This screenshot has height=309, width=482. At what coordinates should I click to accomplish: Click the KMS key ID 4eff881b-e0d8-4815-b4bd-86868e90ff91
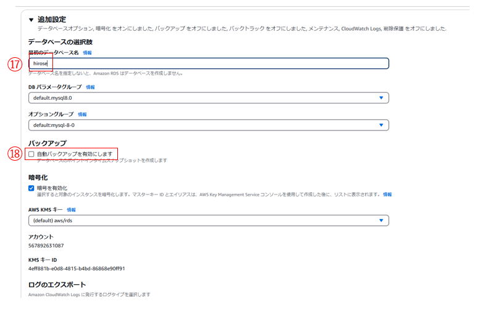(x=77, y=268)
